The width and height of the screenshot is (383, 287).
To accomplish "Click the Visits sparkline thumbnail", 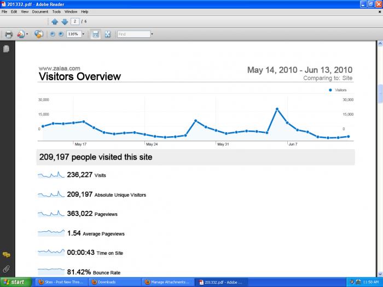I will 51,175.
